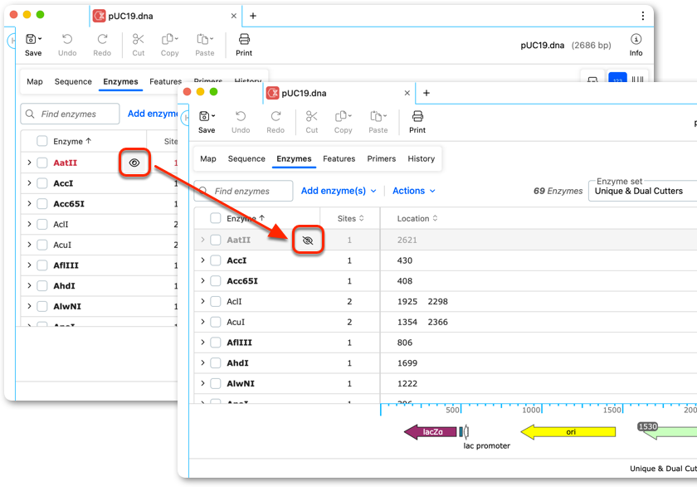The image size is (697, 491).
Task: Add new tab in back window
Action: pos(253,16)
